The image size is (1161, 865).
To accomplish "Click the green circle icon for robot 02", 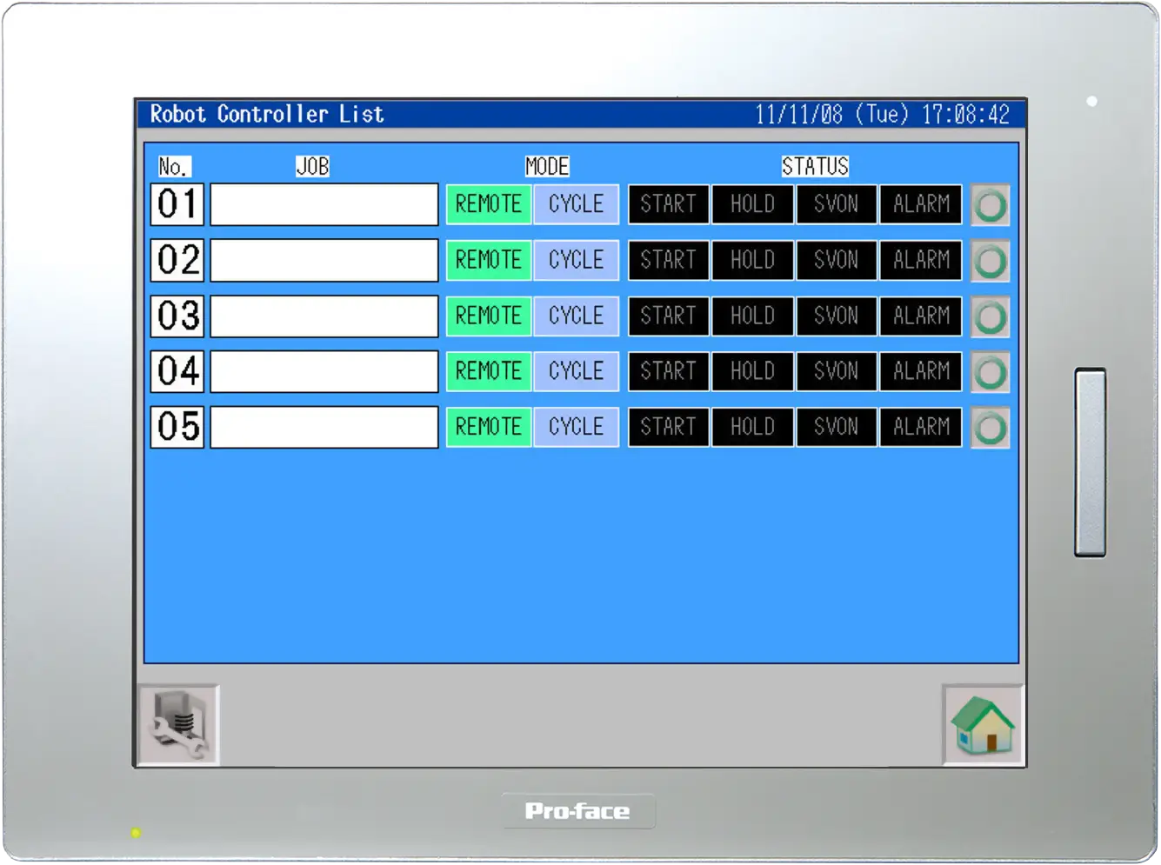I will [990, 261].
